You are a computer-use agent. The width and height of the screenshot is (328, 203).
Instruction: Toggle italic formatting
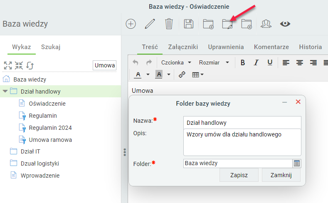256,62
